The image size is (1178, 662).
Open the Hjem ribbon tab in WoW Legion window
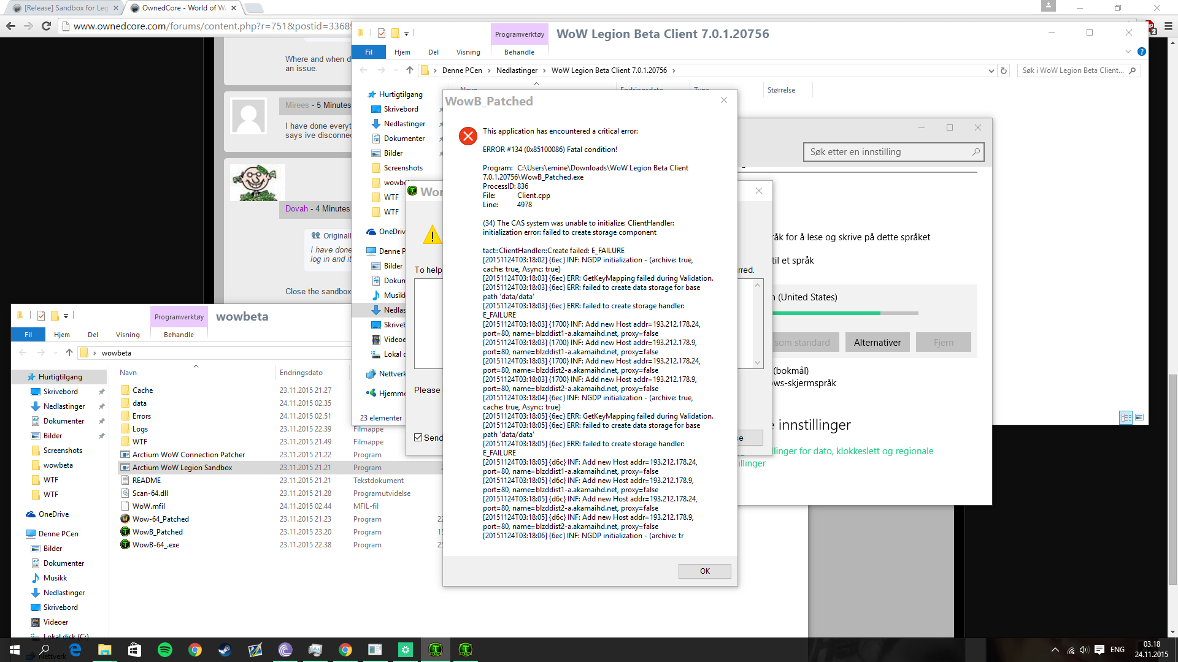tap(402, 52)
